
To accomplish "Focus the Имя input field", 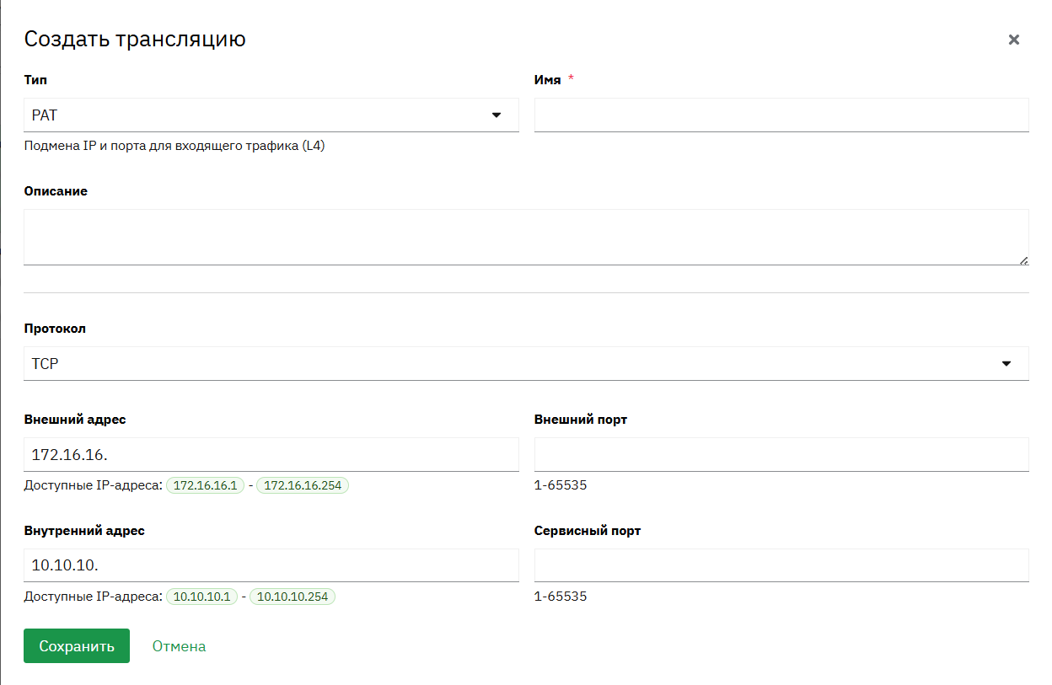I will pos(781,115).
